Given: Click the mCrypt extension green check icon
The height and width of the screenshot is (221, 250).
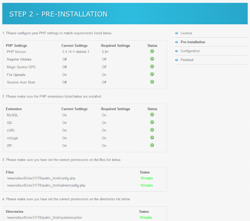Looking at the screenshot, I should pyautogui.click(x=152, y=138).
